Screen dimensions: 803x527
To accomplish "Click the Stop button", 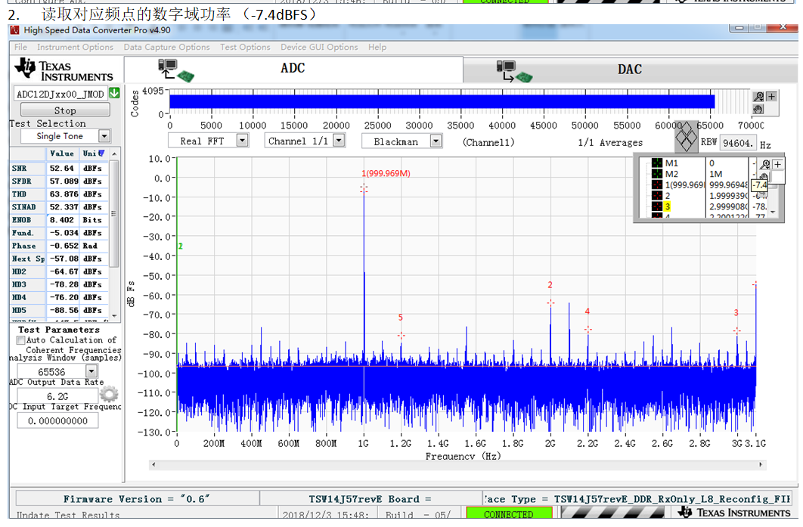I will coord(65,110).
